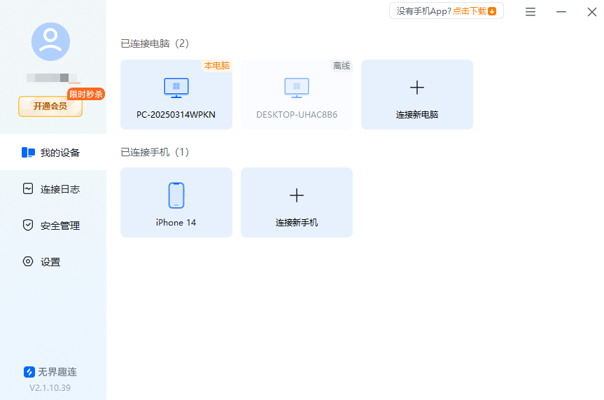Select the PC-20250314WPKN computer card
Viewport: 604px width, 400px height.
[x=176, y=95]
